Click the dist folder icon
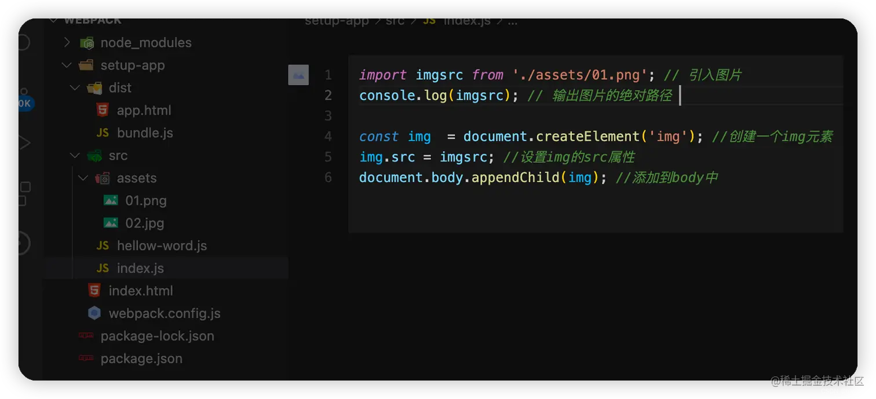 pyautogui.click(x=94, y=87)
